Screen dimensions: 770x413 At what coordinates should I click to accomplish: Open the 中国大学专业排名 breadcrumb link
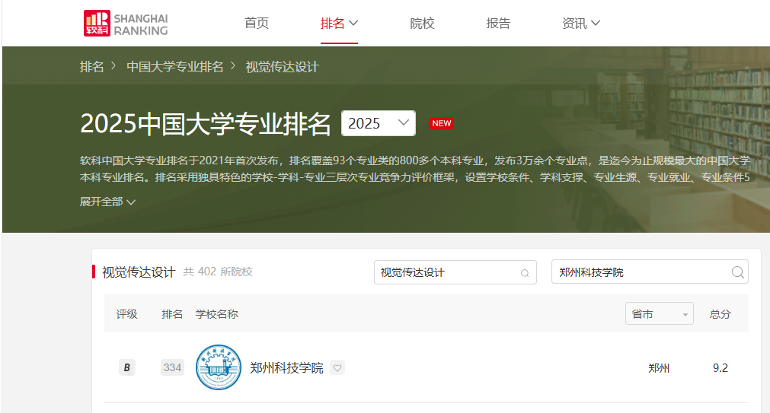point(175,67)
